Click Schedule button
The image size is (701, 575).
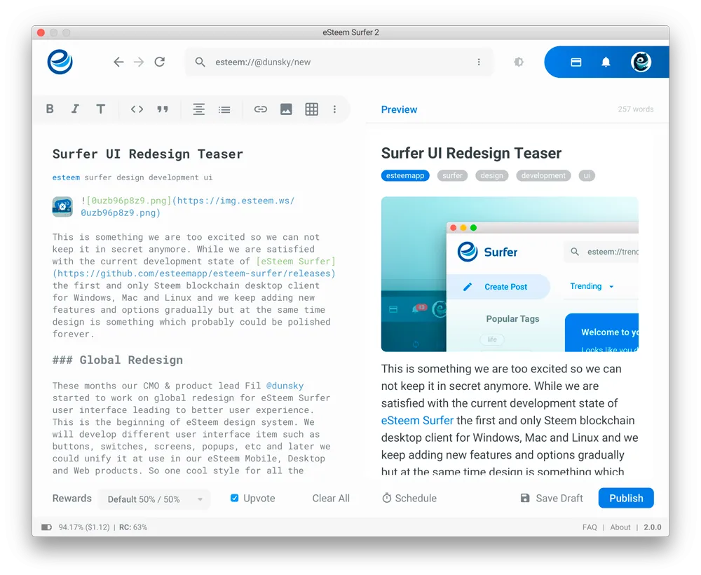tap(409, 498)
